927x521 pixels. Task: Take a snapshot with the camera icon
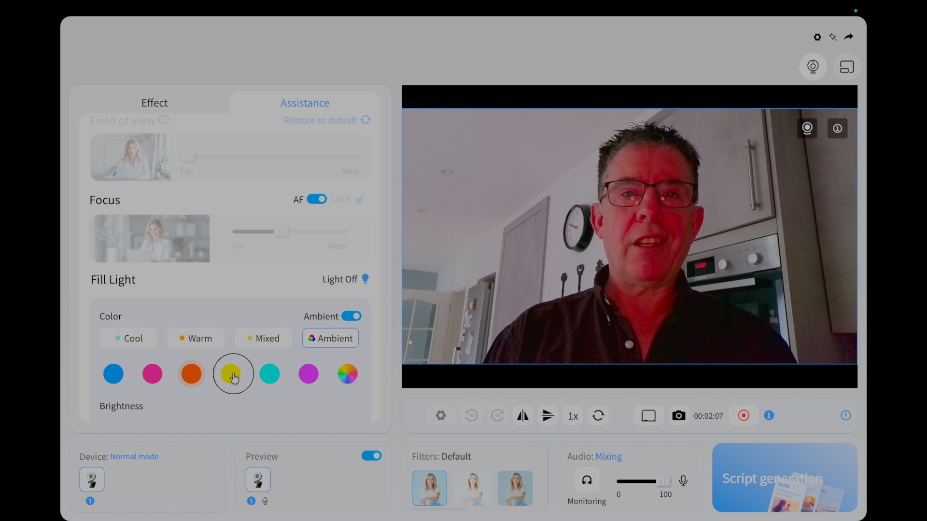(679, 415)
